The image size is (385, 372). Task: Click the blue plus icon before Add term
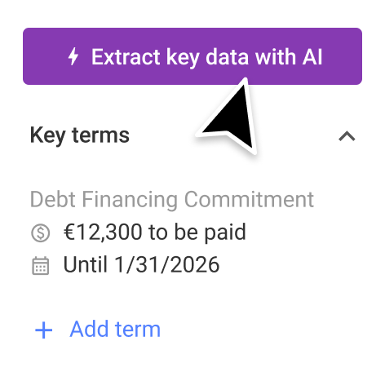pos(43,330)
